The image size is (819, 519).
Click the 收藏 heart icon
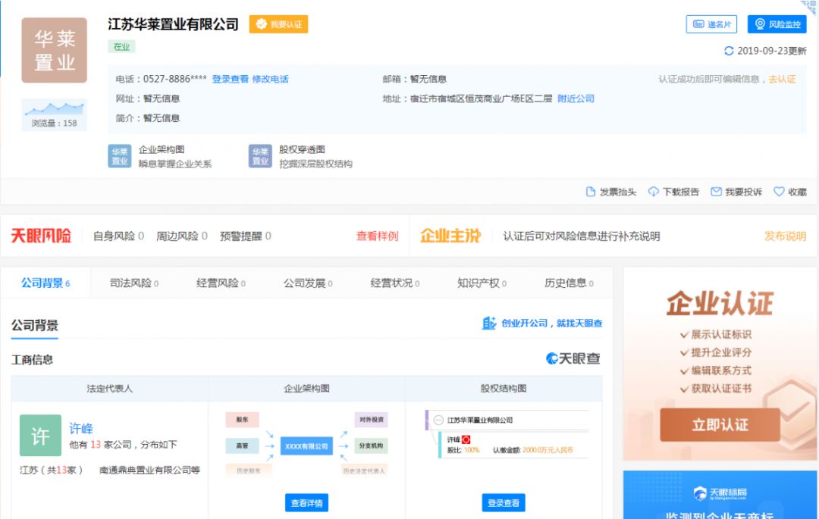779,192
